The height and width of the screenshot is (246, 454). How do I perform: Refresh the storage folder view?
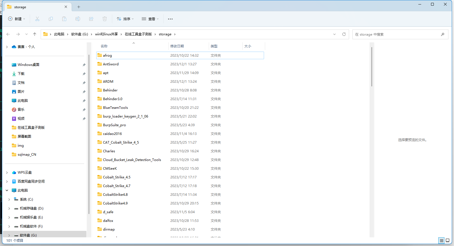pyautogui.click(x=344, y=34)
